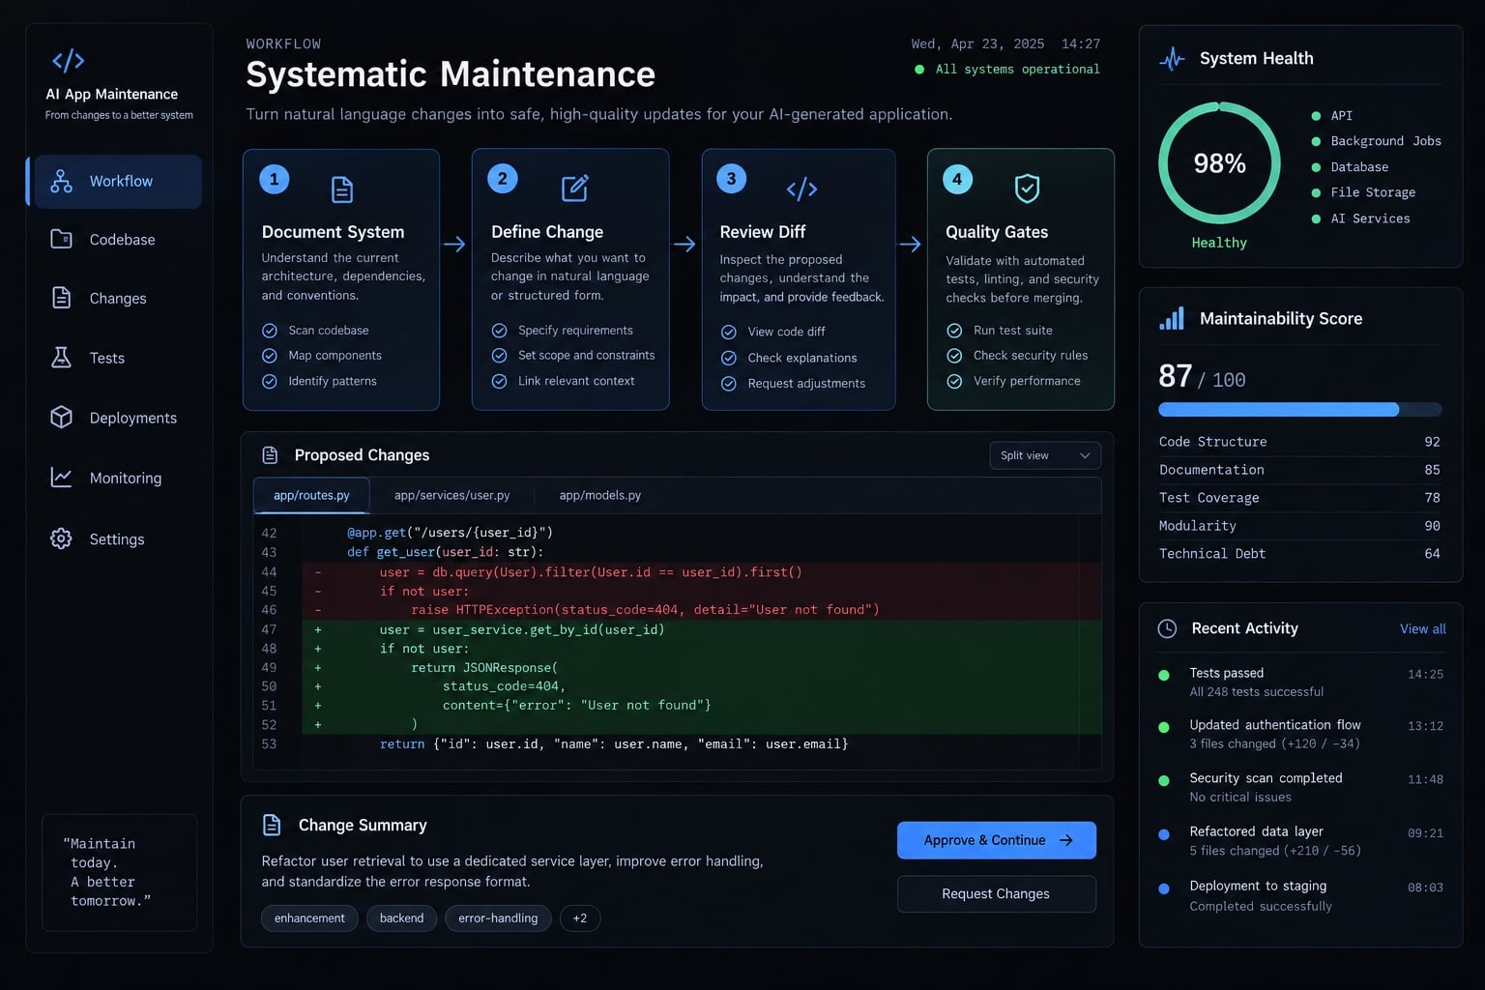Click the error-handling tag
The height and width of the screenshot is (990, 1485).
pos(498,918)
